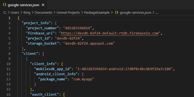Open the breadcrumb ellipsis symbol list
Screen dimensions: 194x97
(157, 13)
